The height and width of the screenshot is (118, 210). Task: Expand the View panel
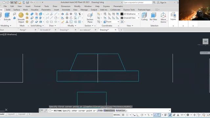(130, 26)
